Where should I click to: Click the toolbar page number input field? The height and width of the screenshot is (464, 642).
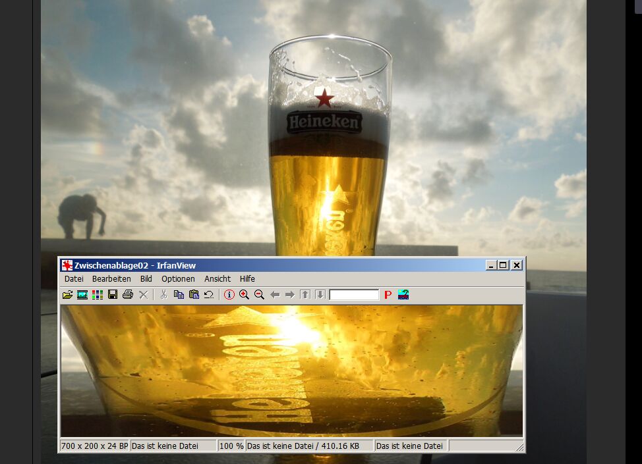pos(354,295)
